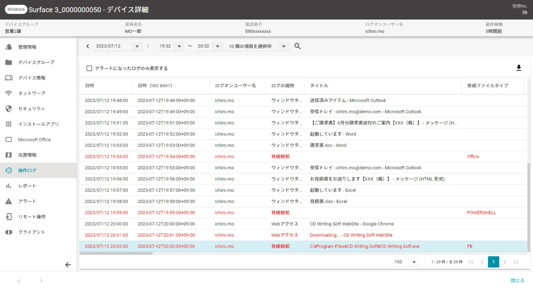The image size is (533, 288).
Task: Select the 起動しています - Excel row
Action: click(x=303, y=190)
